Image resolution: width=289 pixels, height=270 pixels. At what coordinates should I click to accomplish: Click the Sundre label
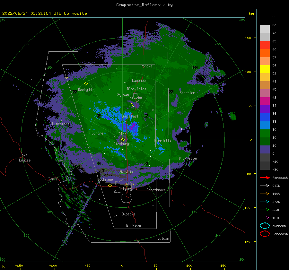coord(97,133)
